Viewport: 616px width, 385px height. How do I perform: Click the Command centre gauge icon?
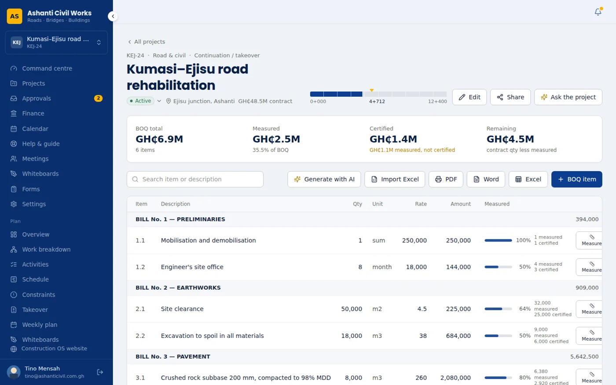coord(14,69)
